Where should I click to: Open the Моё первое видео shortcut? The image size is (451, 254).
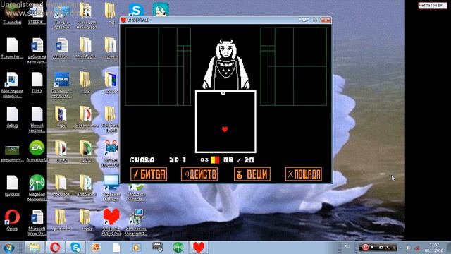tap(12, 85)
